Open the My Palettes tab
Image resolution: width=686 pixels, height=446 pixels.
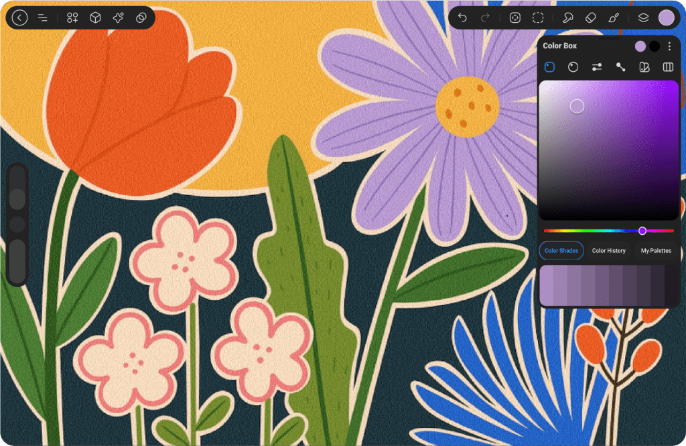[x=656, y=251]
